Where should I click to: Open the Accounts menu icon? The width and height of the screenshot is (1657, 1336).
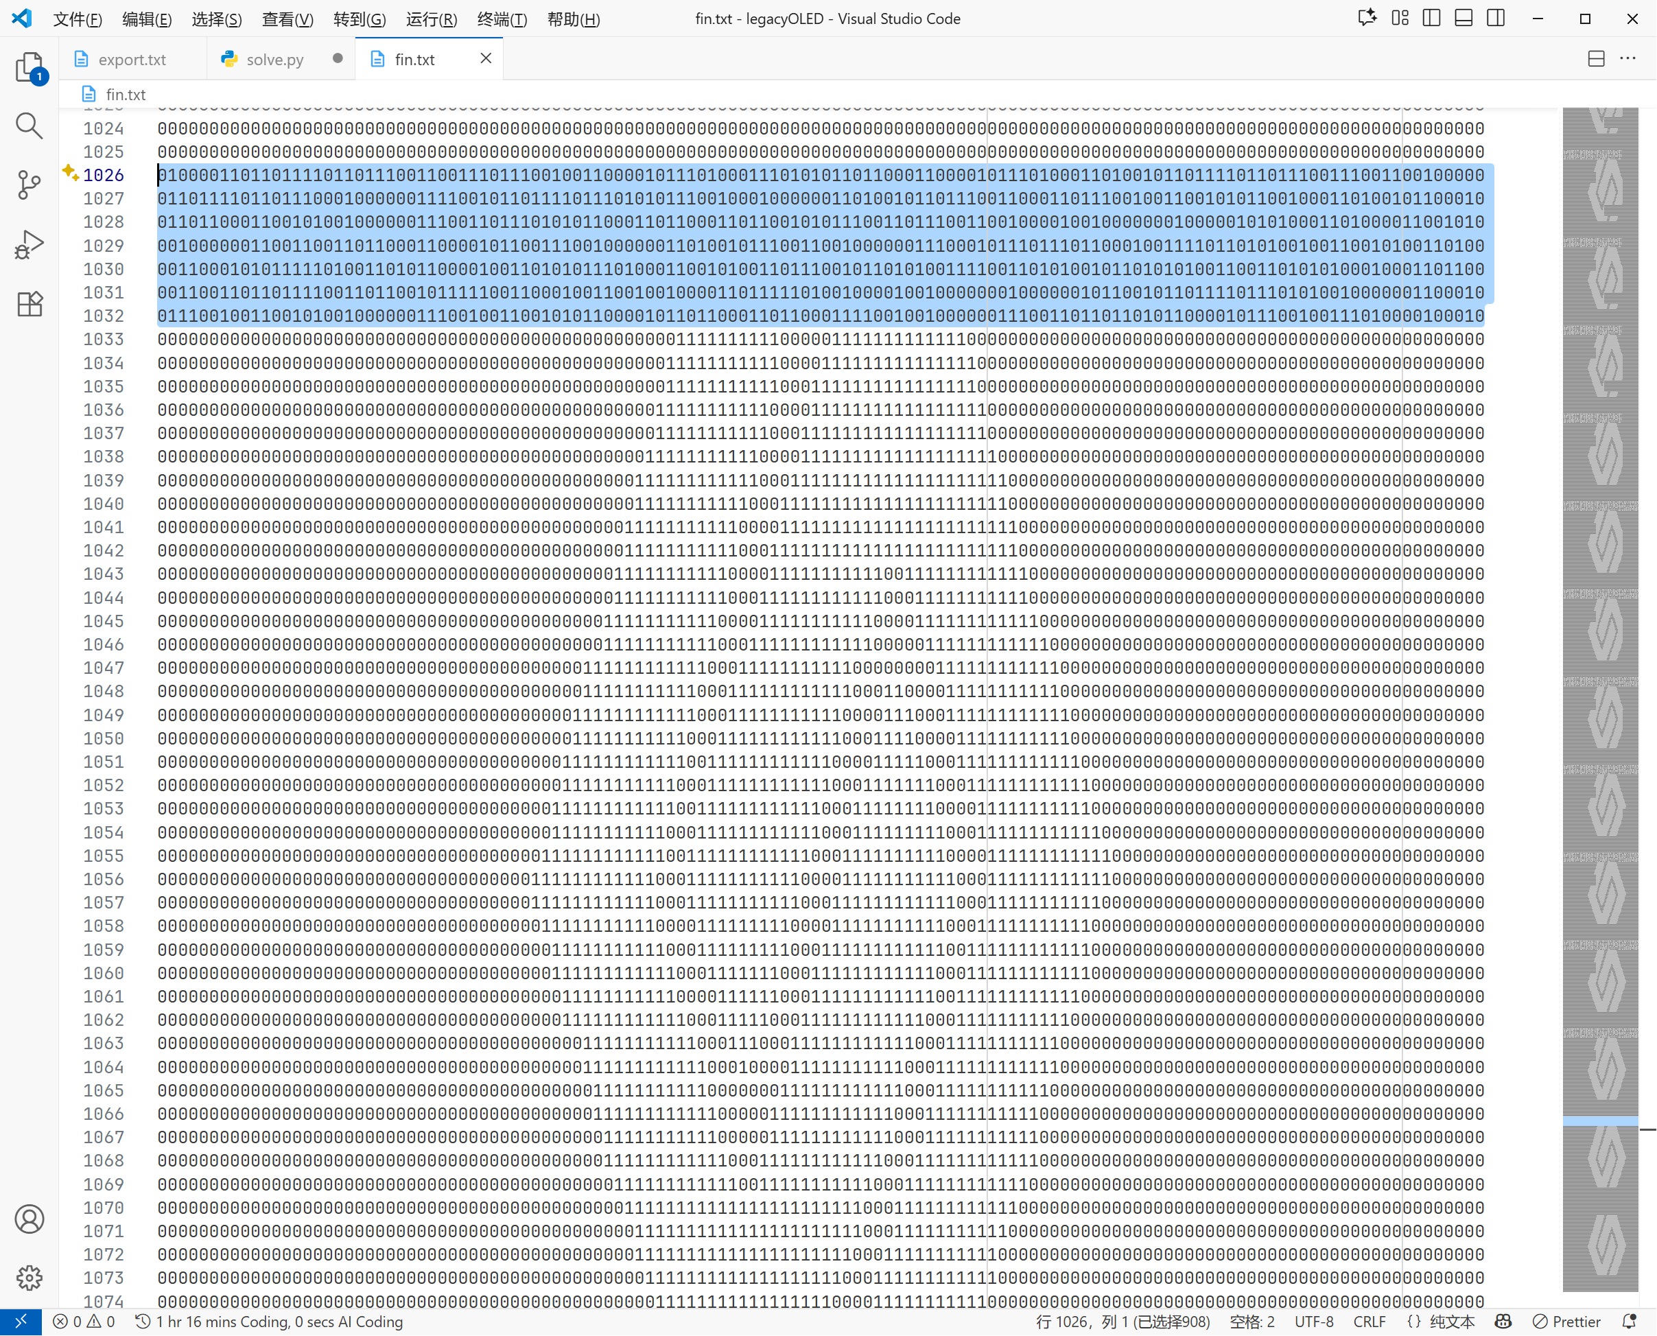(30, 1219)
